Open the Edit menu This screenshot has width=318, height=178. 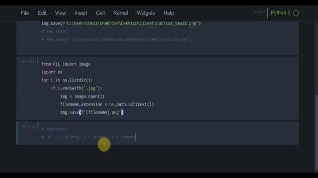tap(42, 13)
